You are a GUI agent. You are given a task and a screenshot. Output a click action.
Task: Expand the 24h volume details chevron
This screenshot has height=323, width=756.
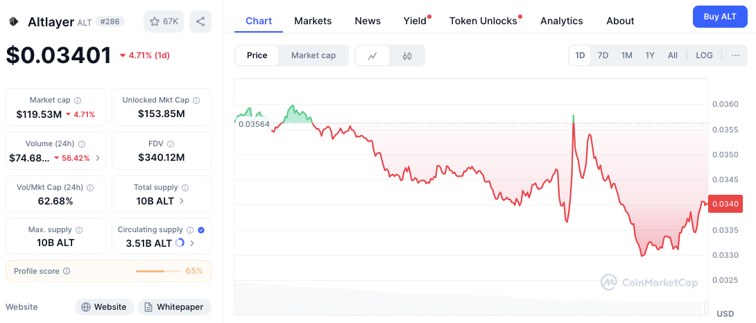click(98, 158)
